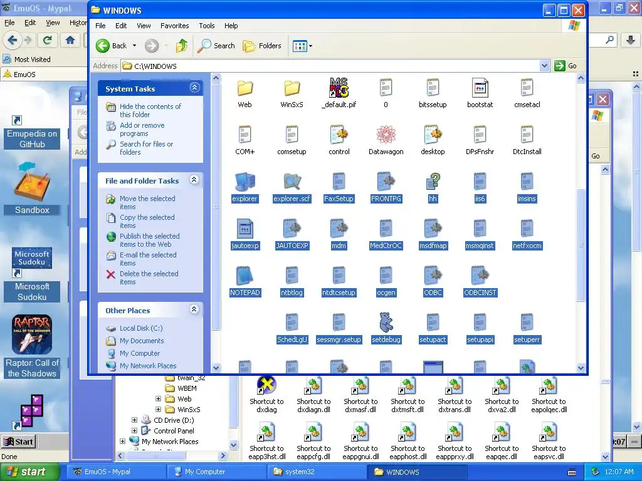Expand the Control Panel tree node
Image resolution: width=642 pixels, height=481 pixels.
tap(134, 430)
